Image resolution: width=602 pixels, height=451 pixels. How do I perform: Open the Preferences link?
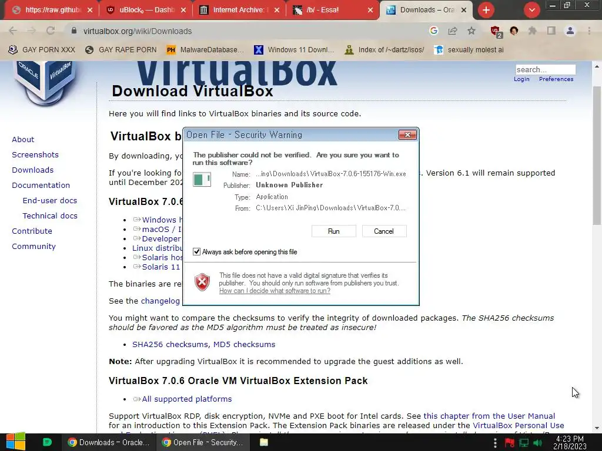(556, 79)
